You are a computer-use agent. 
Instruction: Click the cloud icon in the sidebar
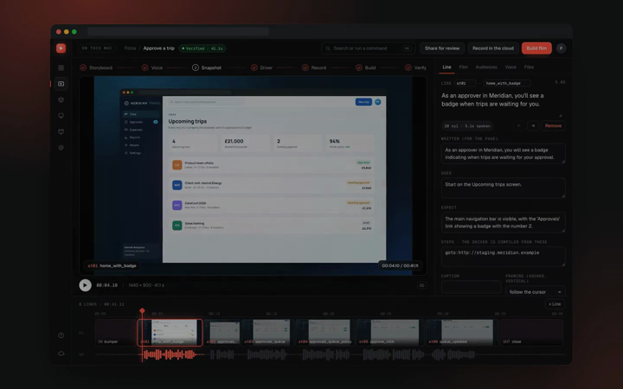(61, 354)
